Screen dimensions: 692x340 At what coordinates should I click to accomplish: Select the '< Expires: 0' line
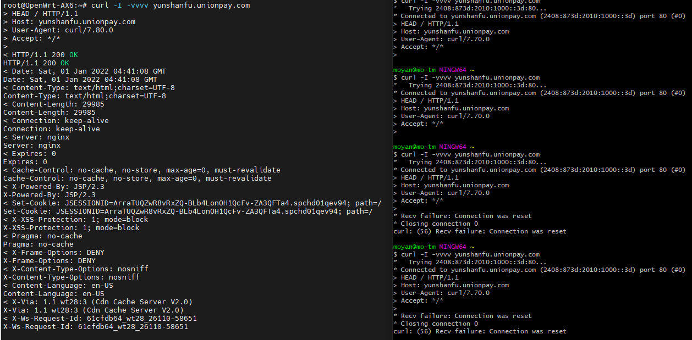pos(29,154)
